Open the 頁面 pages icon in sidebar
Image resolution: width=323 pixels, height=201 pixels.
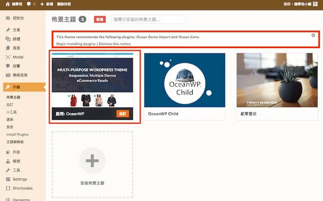8,48
